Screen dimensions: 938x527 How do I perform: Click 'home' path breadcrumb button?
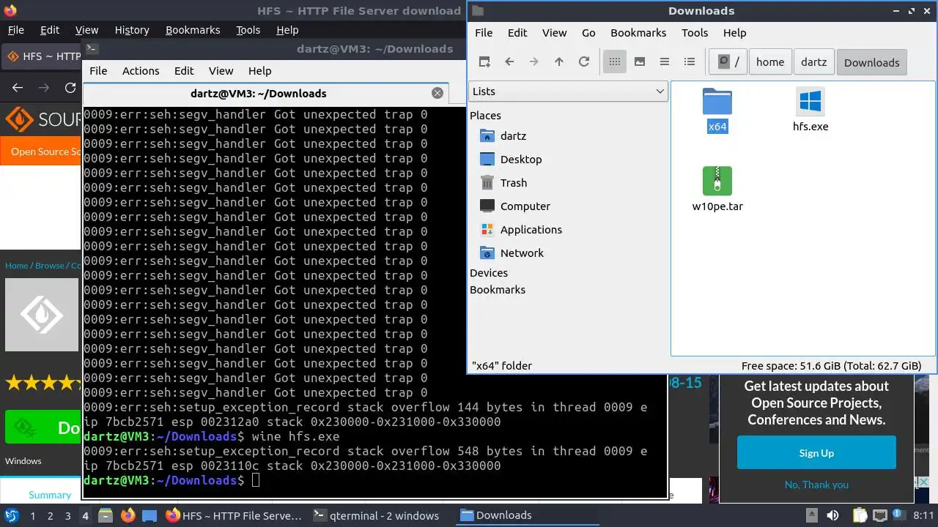770,62
